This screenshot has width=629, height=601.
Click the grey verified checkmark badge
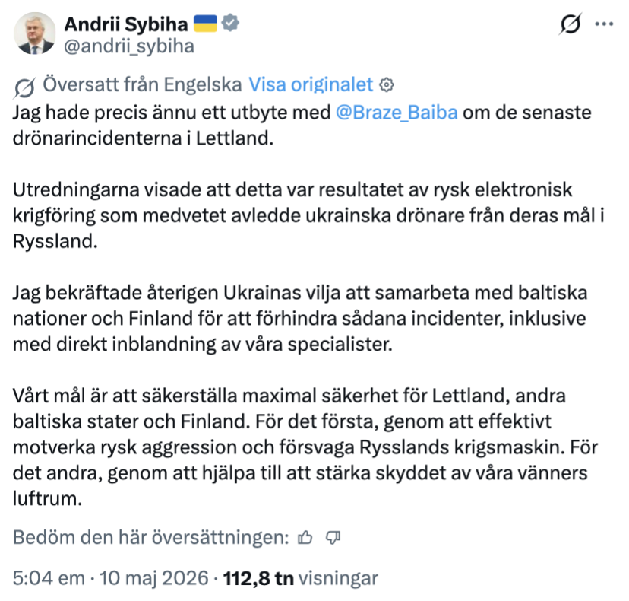(230, 23)
